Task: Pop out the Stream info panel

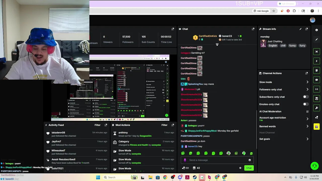Action: point(306,29)
